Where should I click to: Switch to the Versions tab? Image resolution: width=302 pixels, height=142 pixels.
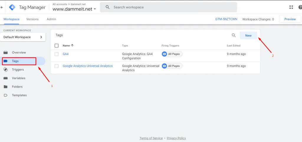(x=32, y=19)
